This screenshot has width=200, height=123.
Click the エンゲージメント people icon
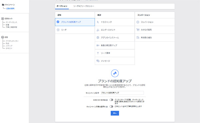click(x=98, y=30)
